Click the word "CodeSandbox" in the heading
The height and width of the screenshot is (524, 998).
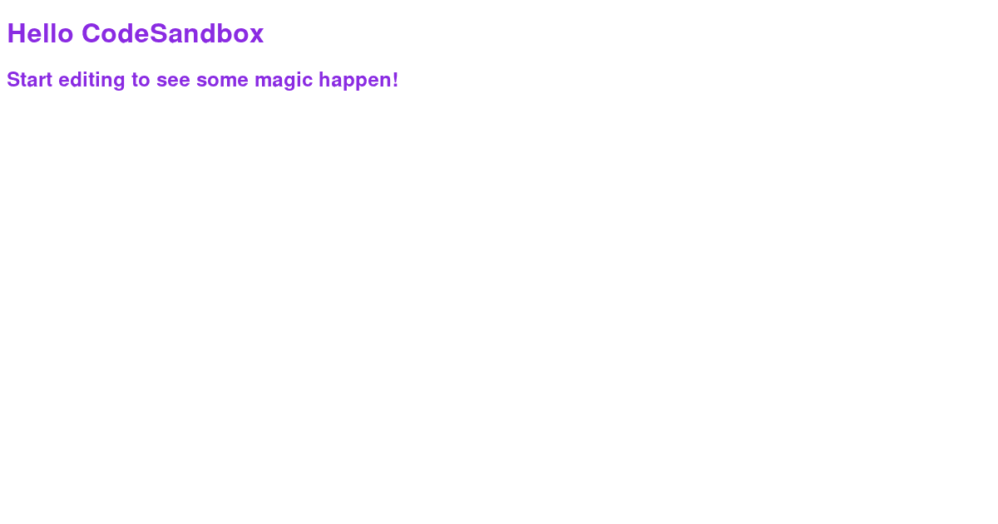pyautogui.click(x=173, y=33)
